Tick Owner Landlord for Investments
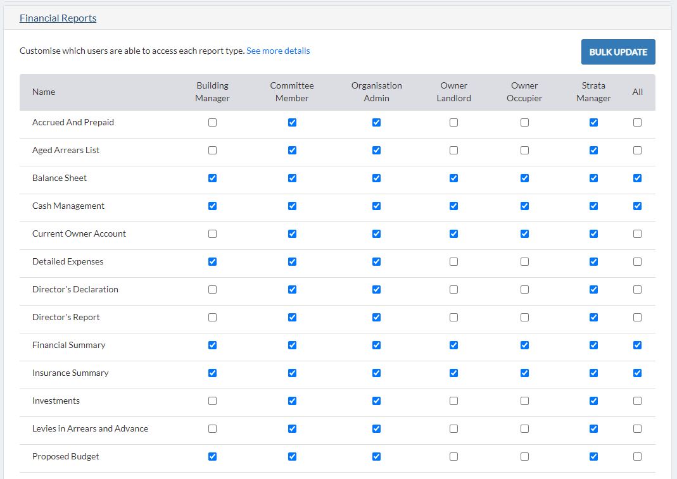Viewport: 677px width, 479px height. (454, 401)
